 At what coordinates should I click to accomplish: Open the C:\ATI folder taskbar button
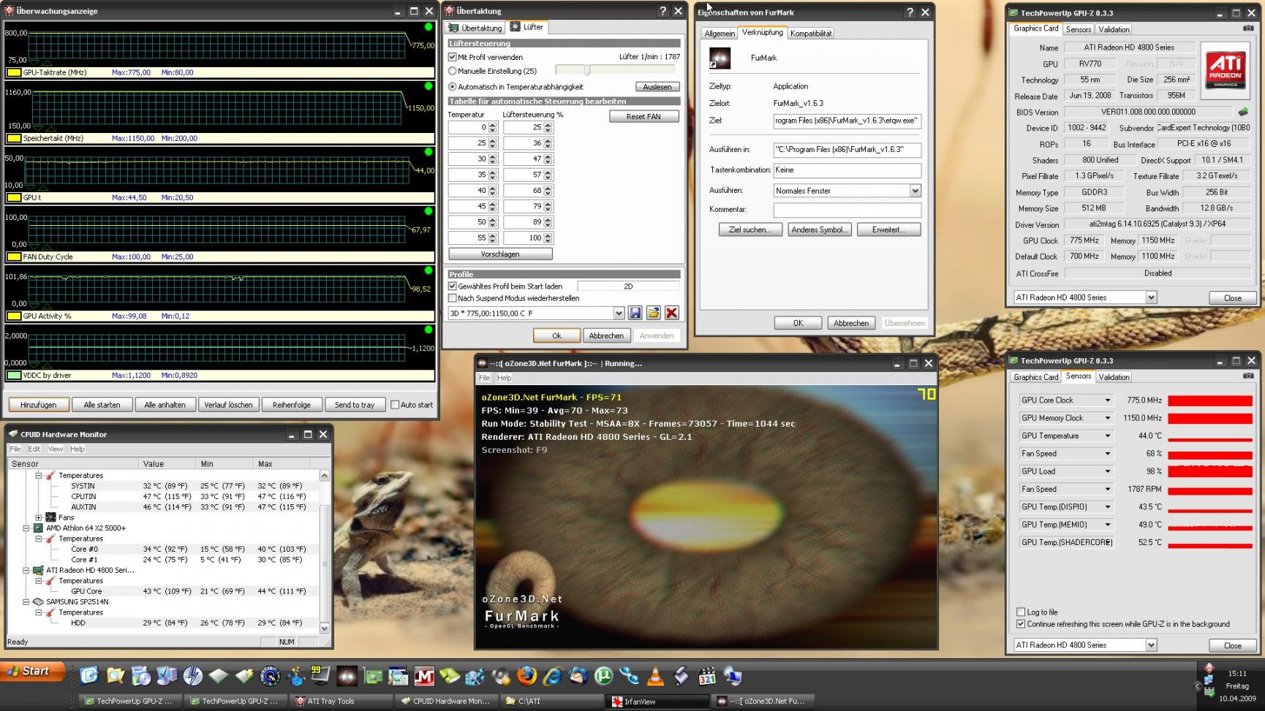[x=552, y=702]
